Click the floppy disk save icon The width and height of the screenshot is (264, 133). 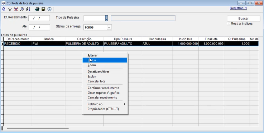click(x=43, y=9)
